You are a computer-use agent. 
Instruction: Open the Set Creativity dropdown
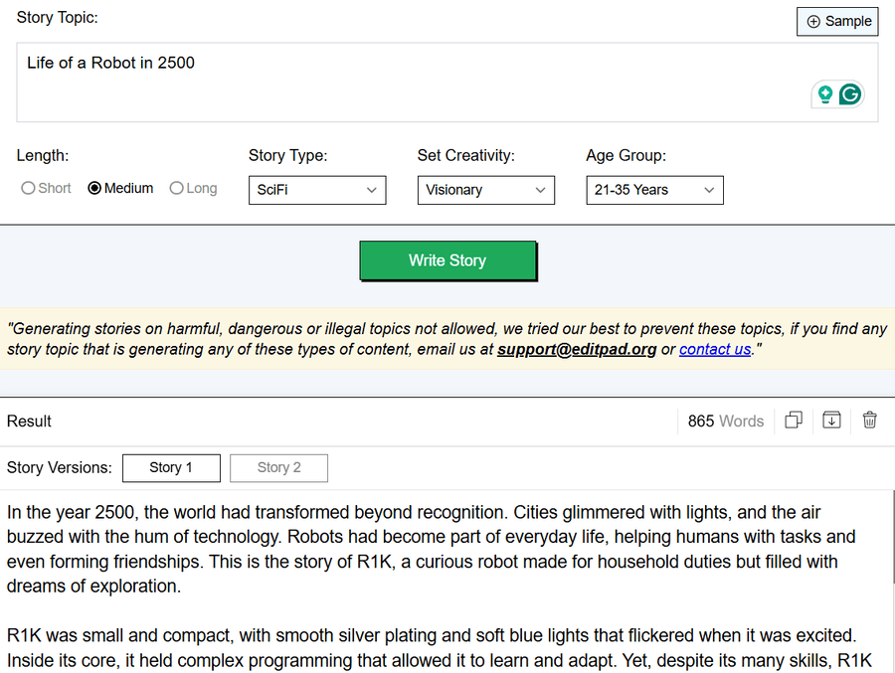click(485, 190)
